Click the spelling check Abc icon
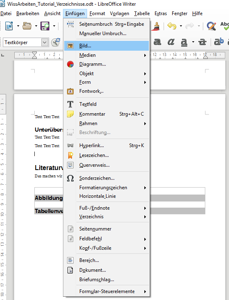The height and width of the screenshot is (300, 229). point(225,26)
